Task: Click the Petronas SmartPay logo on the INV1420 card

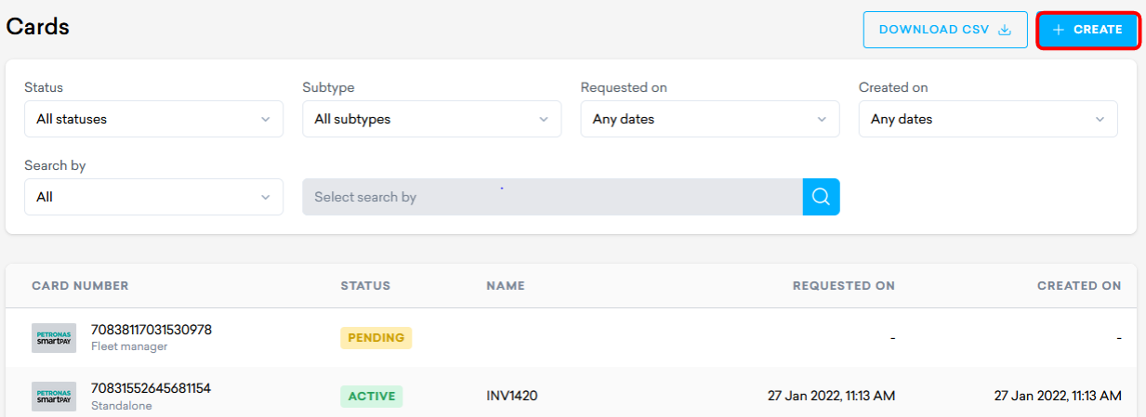Action: 54,396
